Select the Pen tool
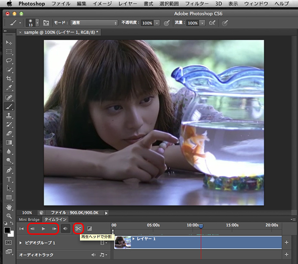The height and width of the screenshot is (264, 298). pyautogui.click(x=9, y=170)
